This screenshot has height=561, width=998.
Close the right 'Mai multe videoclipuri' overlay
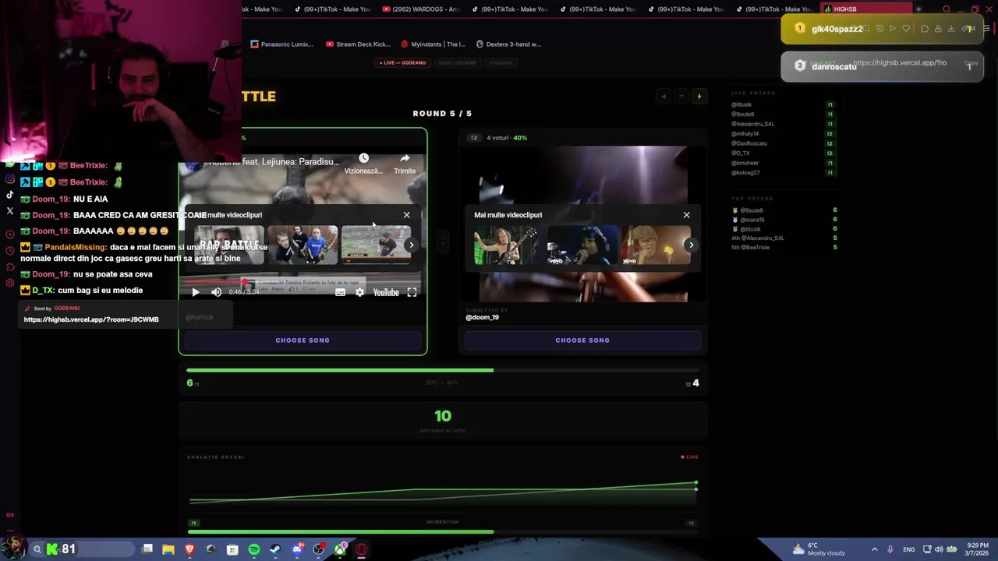click(686, 214)
